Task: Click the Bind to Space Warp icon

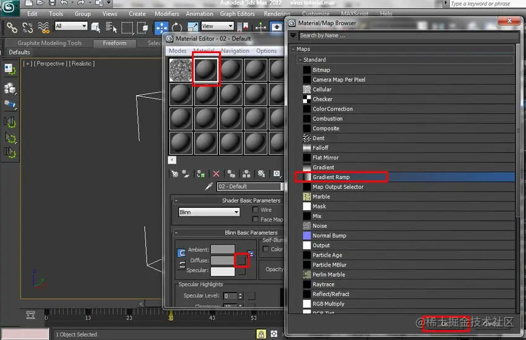Action: pos(43,27)
